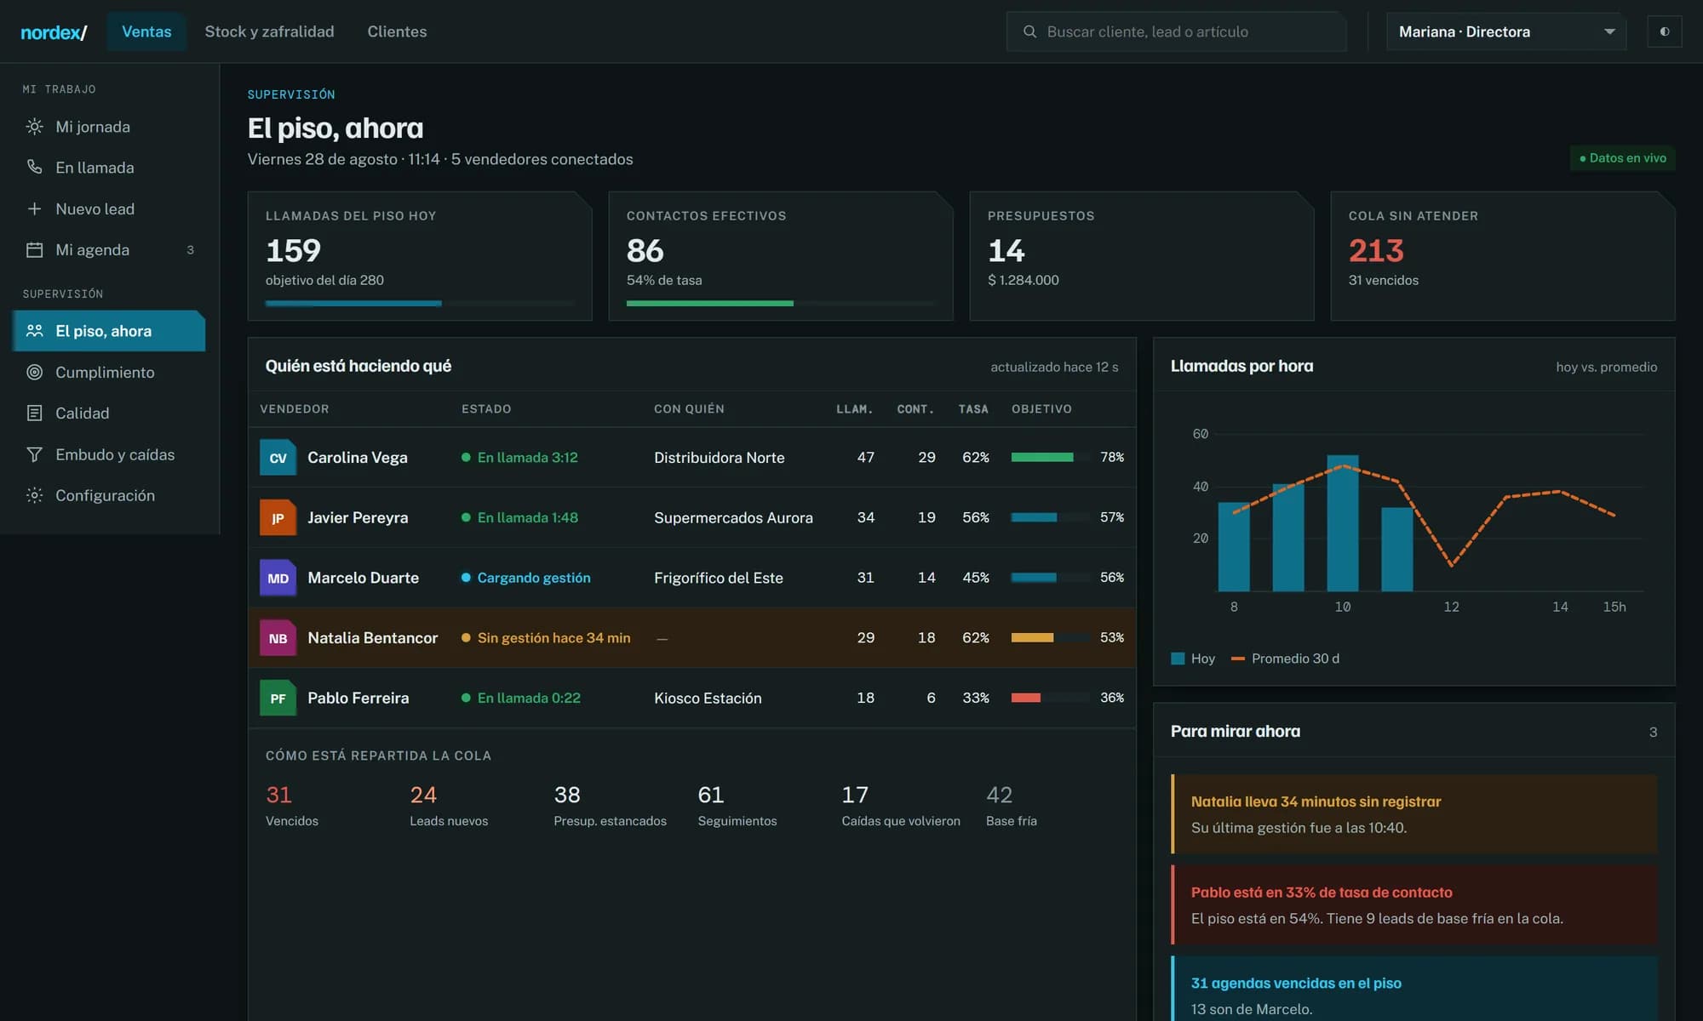Click the search field for cliente, lead o artículo
Image resolution: width=1703 pixels, height=1021 pixels.
(x=1176, y=31)
